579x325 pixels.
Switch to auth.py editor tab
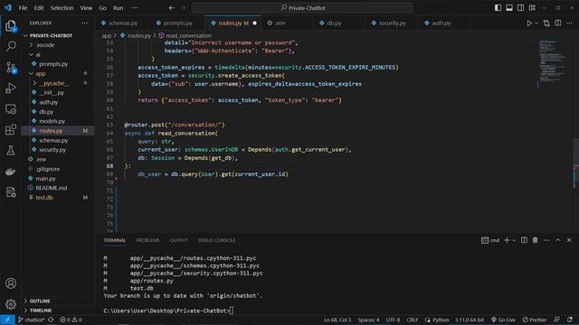pyautogui.click(x=441, y=23)
